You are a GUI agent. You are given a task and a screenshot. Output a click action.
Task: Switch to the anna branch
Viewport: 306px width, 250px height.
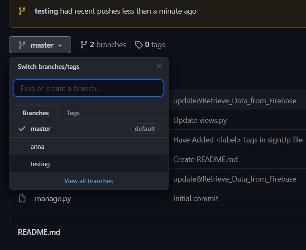(37, 147)
